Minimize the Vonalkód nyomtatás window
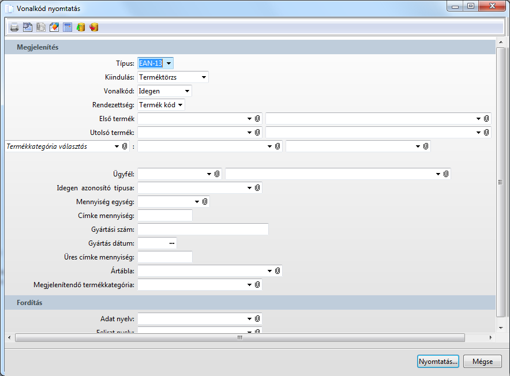Viewport: 510px width, 376px height. (x=455, y=6)
